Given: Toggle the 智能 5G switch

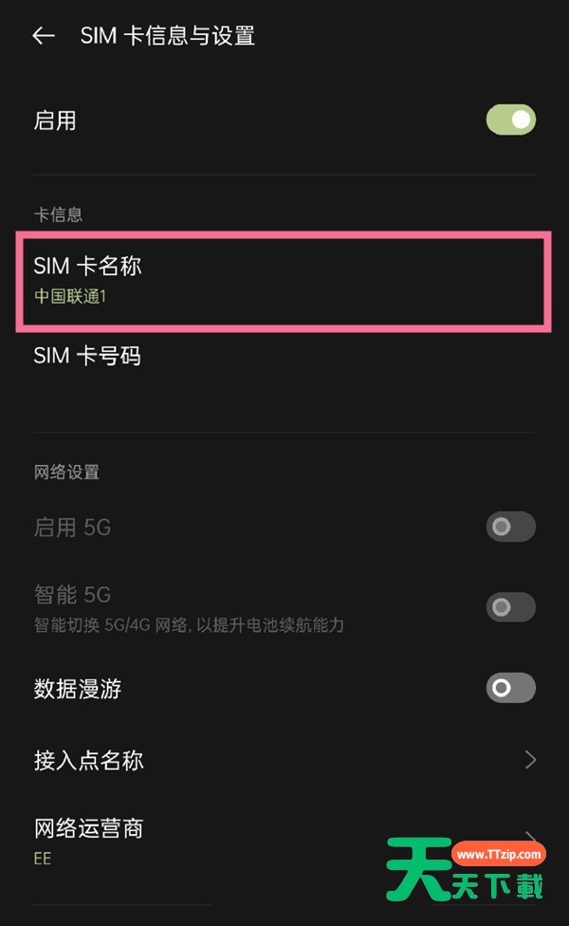Looking at the screenshot, I should pos(511,607).
